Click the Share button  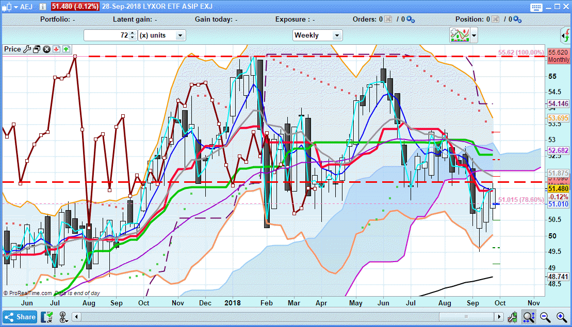coord(20,317)
